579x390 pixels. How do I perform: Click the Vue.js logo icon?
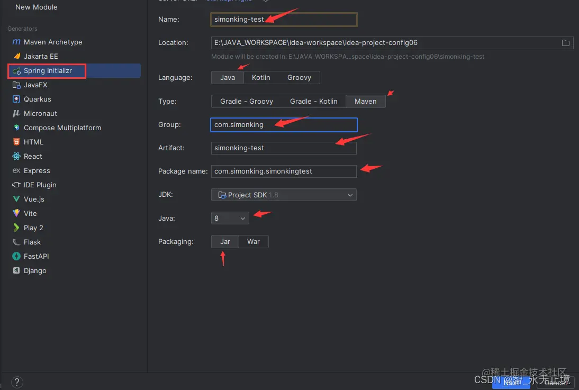pyautogui.click(x=16, y=199)
